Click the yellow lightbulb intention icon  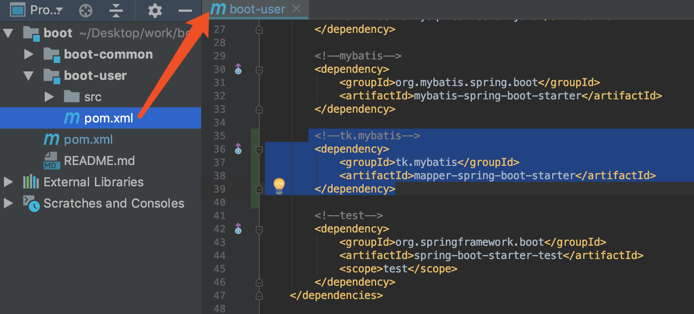278,185
